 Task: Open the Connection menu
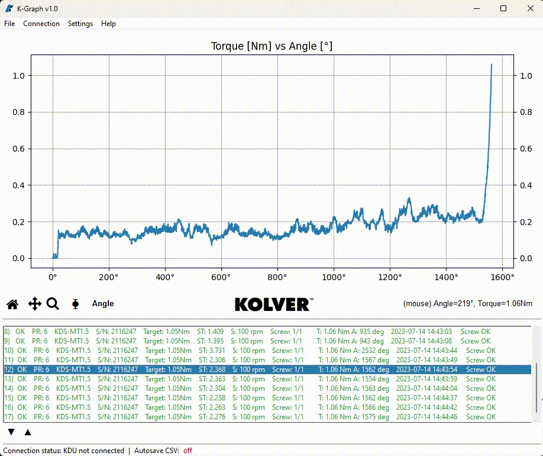(41, 24)
